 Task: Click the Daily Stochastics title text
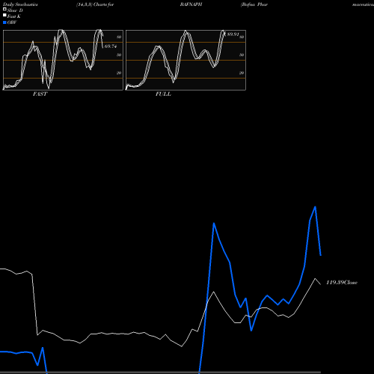[20, 4]
